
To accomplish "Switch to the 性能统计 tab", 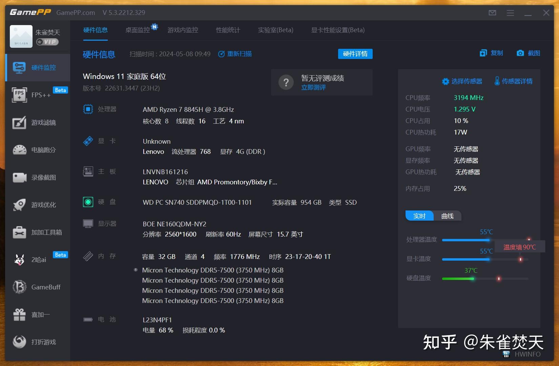I will 228,30.
